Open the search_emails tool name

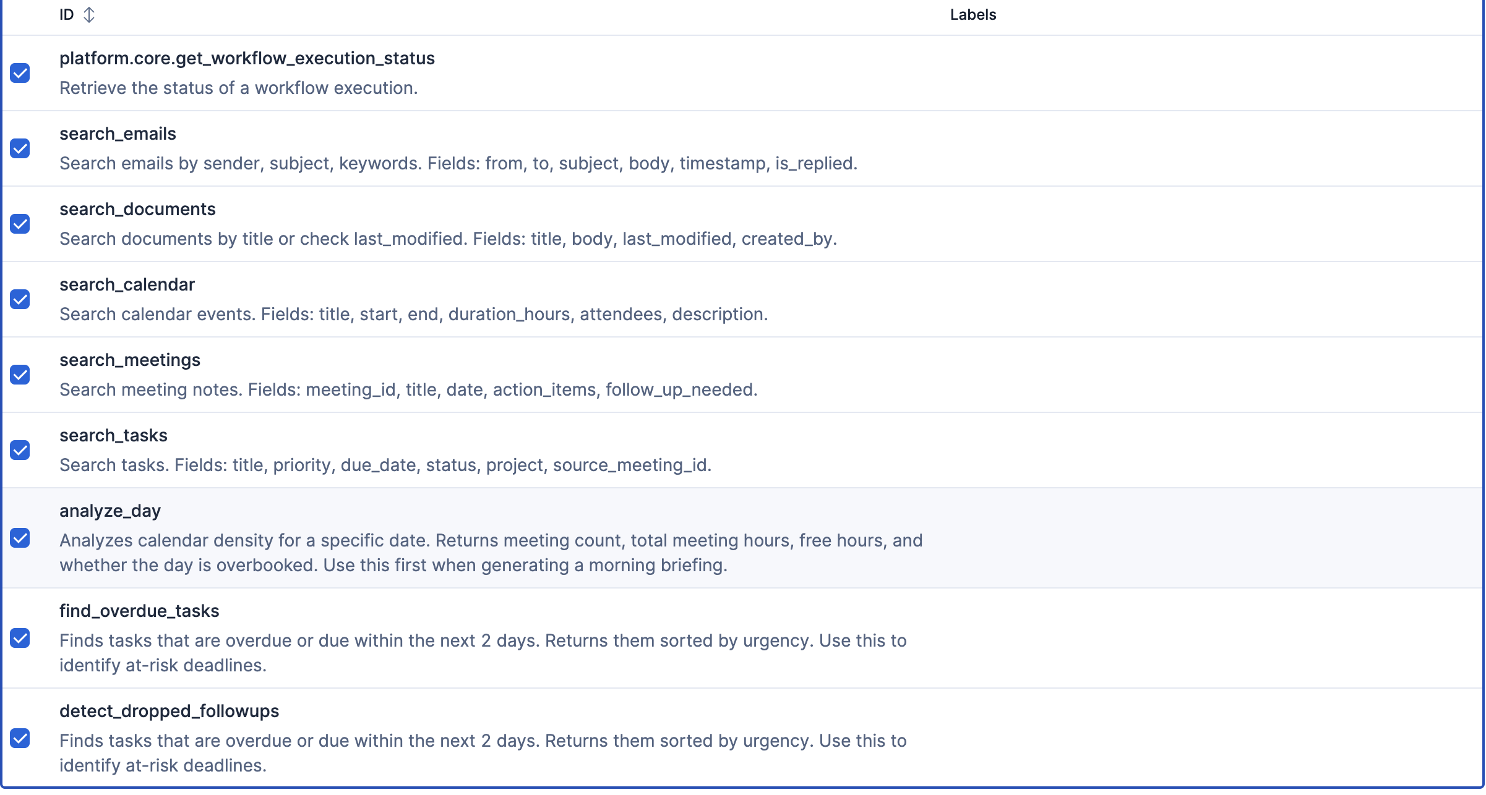[x=118, y=134]
